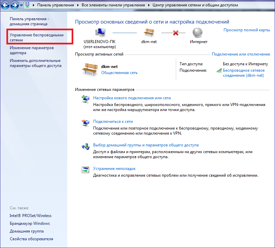Click the Back navigation arrow button
Image resolution: width=275 pixels, height=248 pixels.
coord(5,5)
